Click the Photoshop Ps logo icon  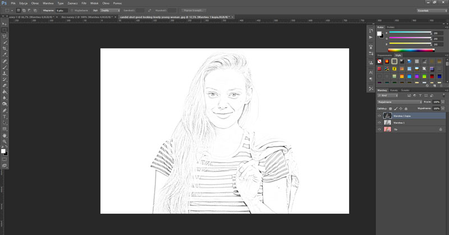coord(4,3)
